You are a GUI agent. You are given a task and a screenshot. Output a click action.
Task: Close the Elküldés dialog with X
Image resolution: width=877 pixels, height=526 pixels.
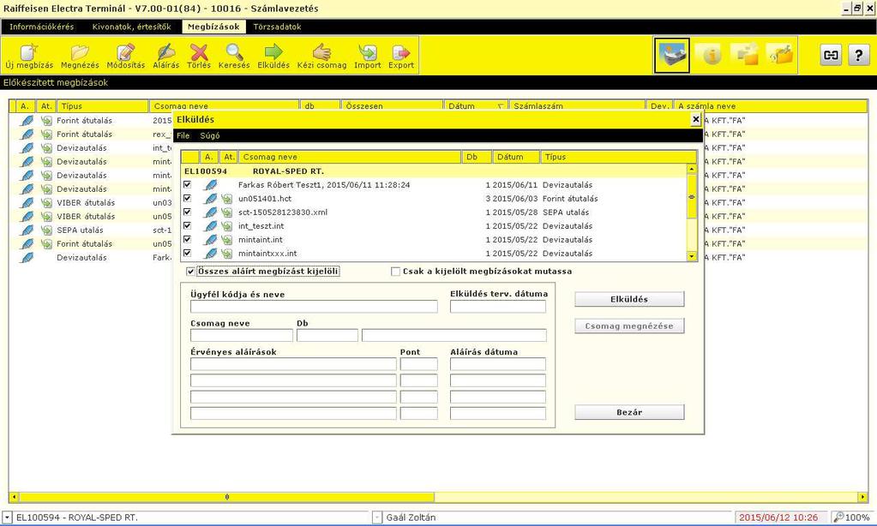[x=696, y=119]
